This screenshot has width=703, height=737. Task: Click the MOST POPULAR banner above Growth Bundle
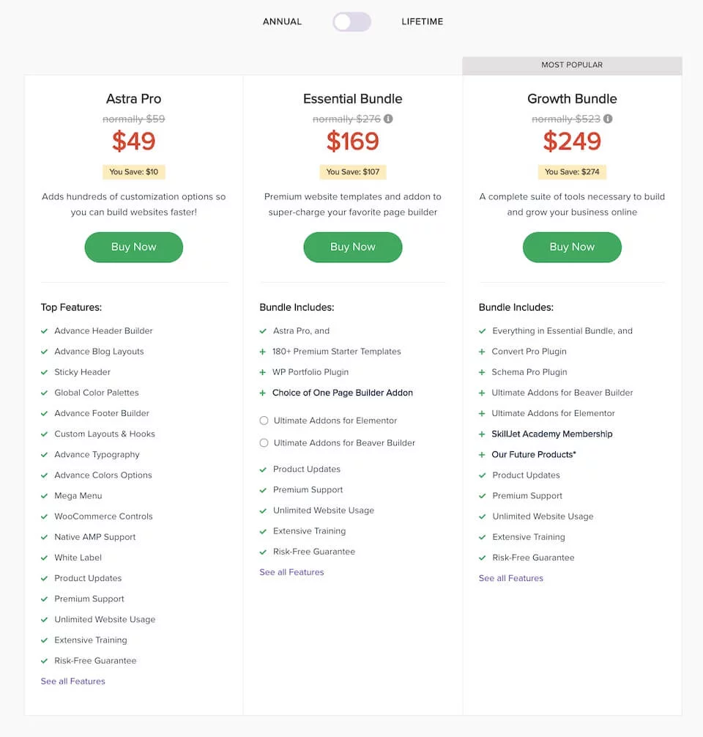coord(572,64)
